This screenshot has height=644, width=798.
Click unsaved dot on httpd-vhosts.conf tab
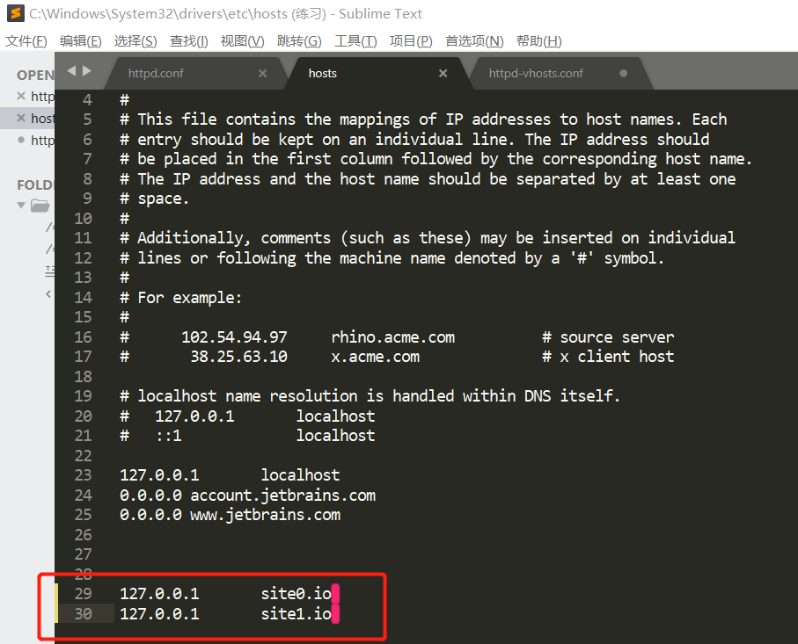click(x=623, y=73)
